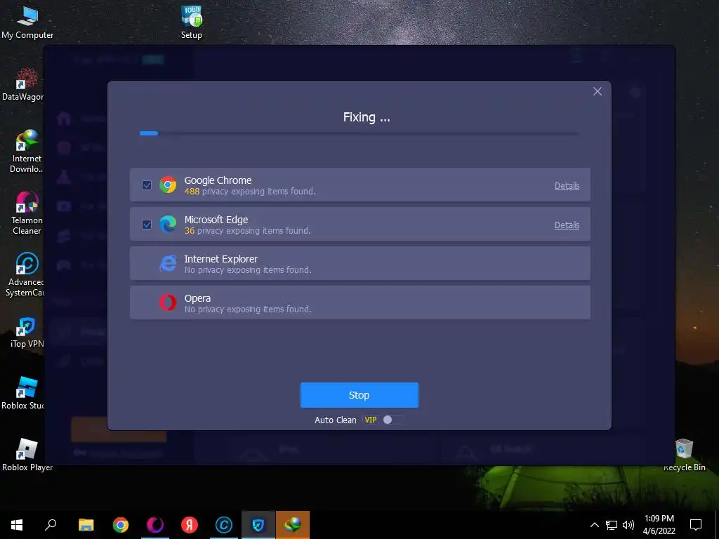Image resolution: width=719 pixels, height=539 pixels.
Task: Launch Chrome from the taskbar
Action: tap(121, 525)
